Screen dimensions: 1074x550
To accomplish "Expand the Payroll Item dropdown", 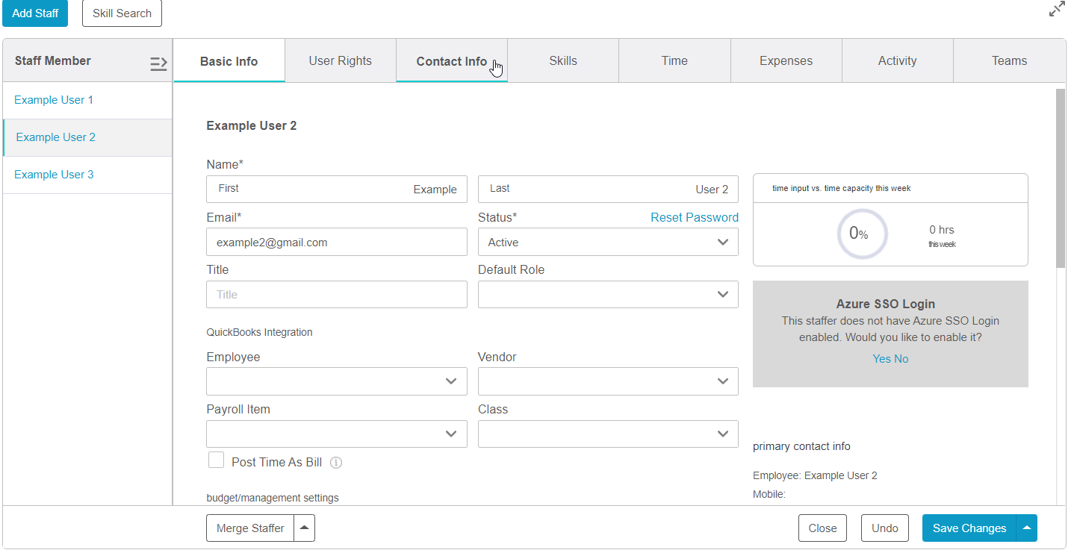I will [x=336, y=434].
